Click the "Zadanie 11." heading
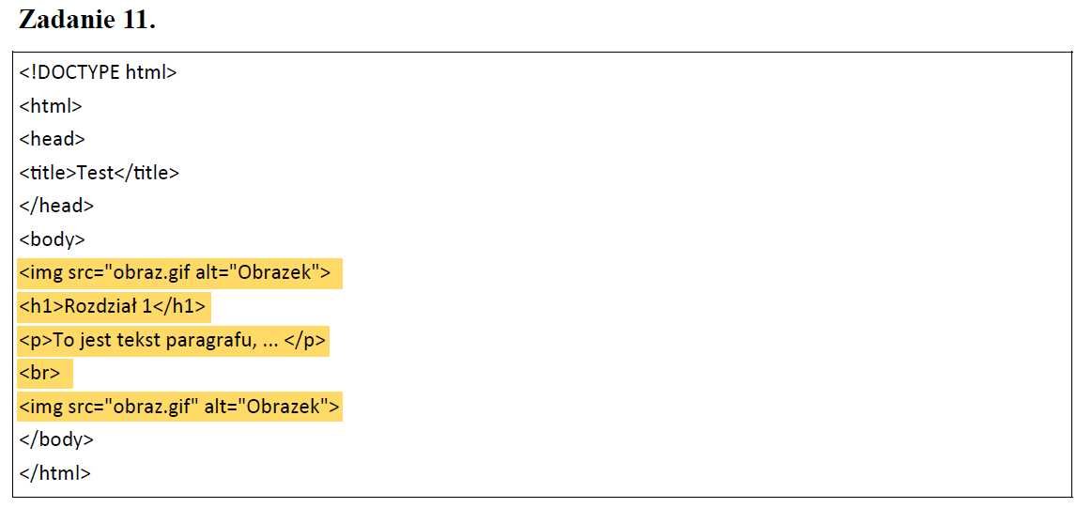 [x=86, y=21]
